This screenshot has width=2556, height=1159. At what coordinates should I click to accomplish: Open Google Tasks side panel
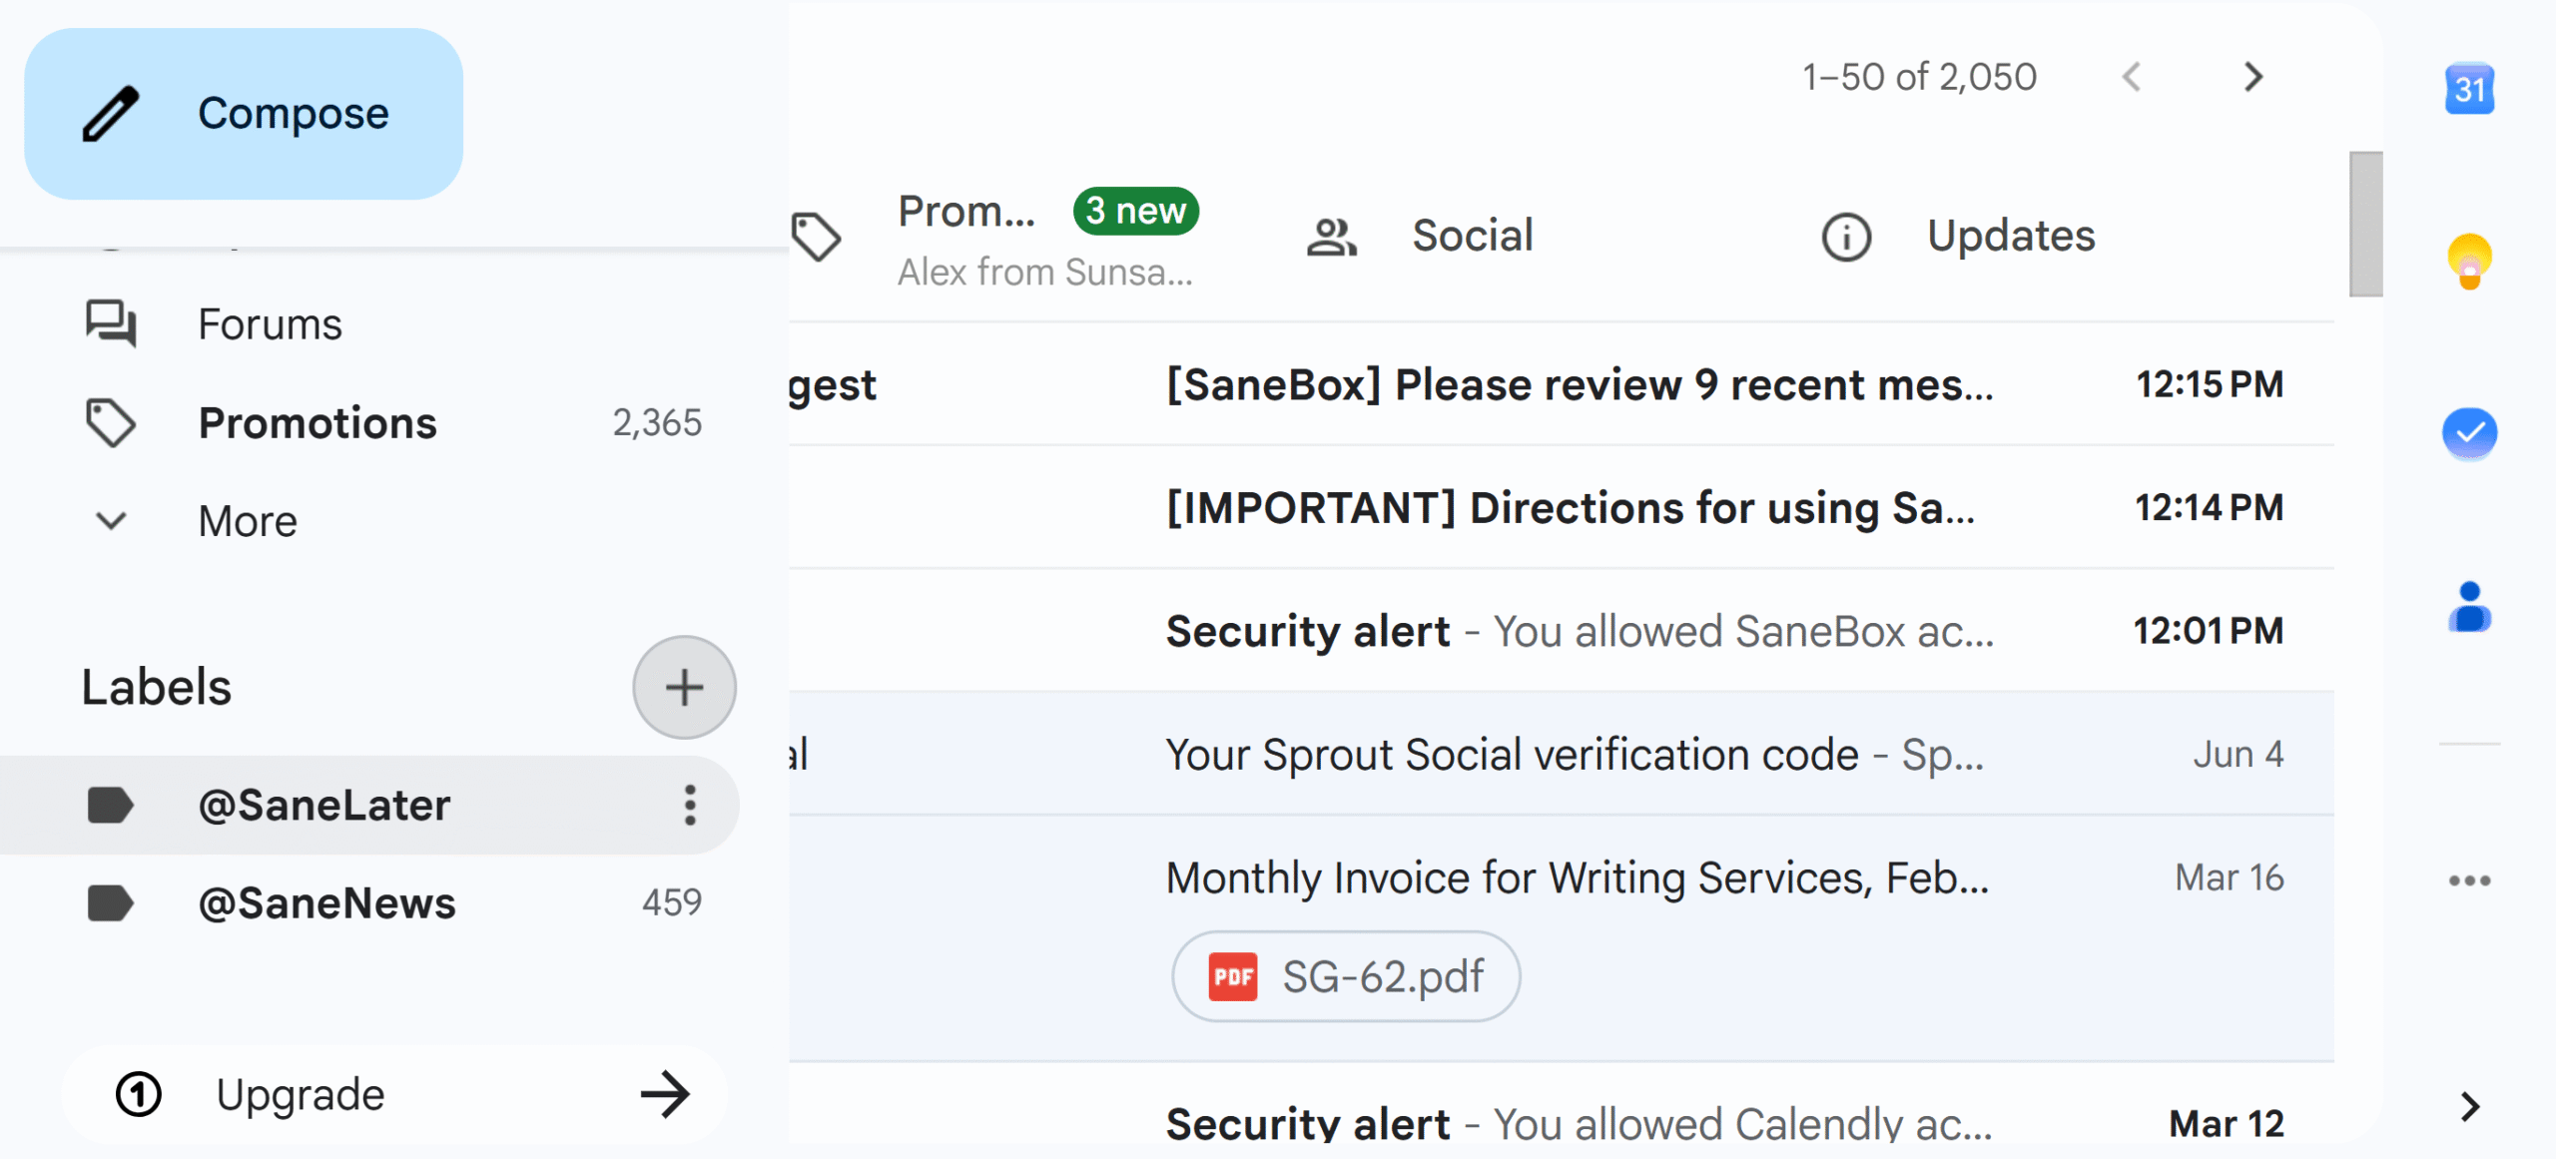[x=2470, y=433]
